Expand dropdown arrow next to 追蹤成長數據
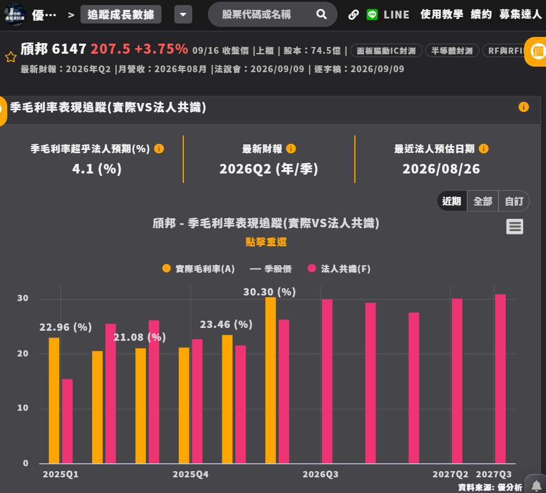Viewport: 546px width, 493px height. click(x=183, y=15)
